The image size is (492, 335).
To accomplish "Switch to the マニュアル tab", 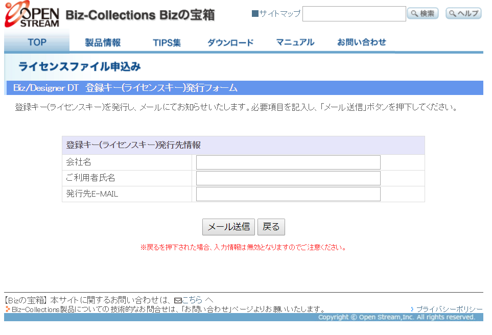I will pyautogui.click(x=295, y=42).
